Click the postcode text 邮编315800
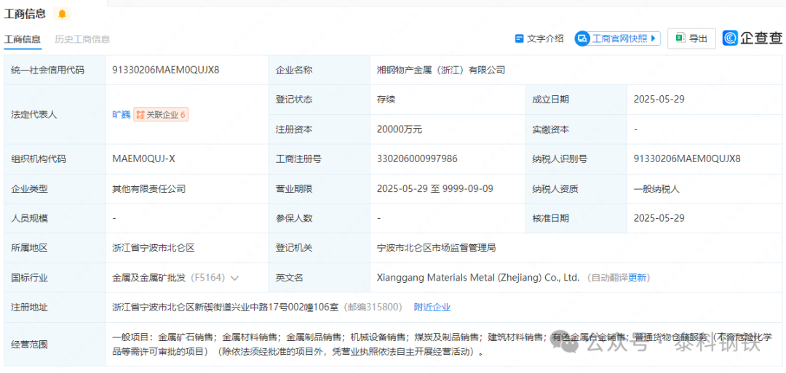 coord(373,307)
